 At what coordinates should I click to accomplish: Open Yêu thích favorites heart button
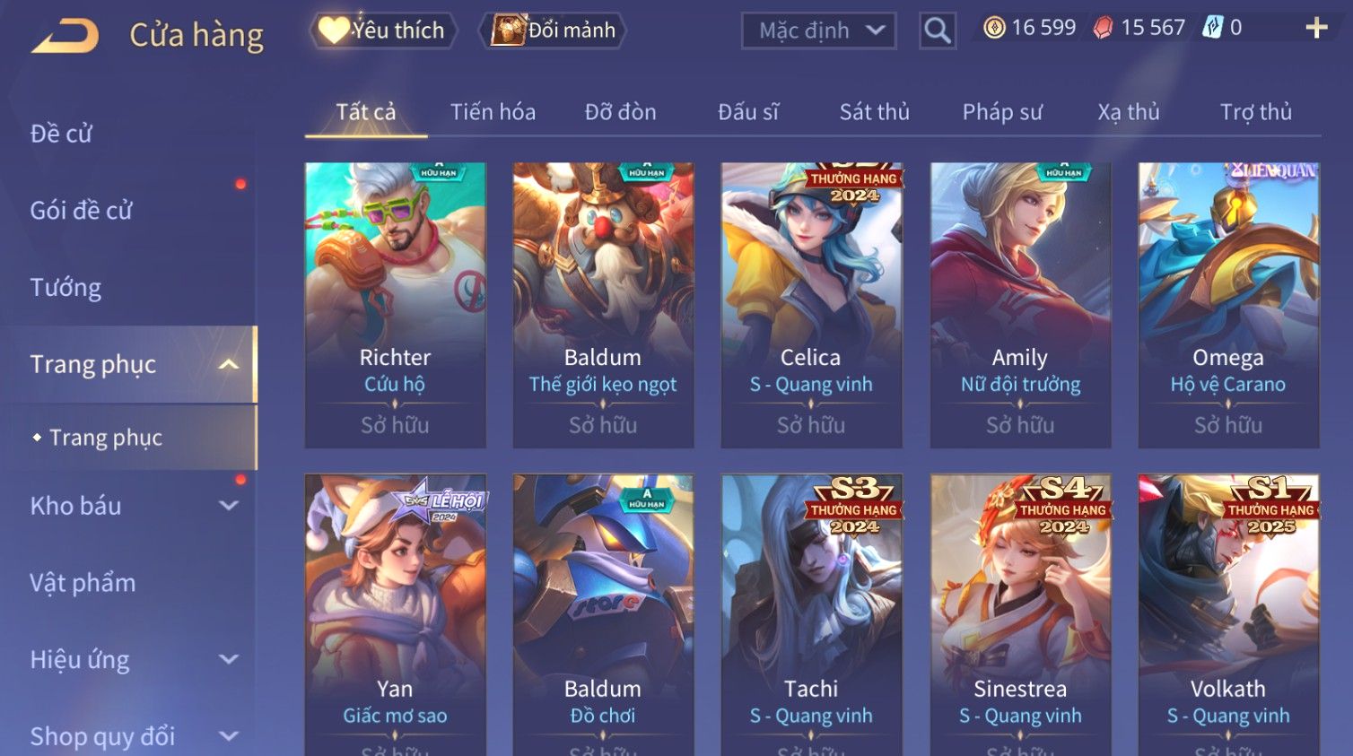pos(383,30)
